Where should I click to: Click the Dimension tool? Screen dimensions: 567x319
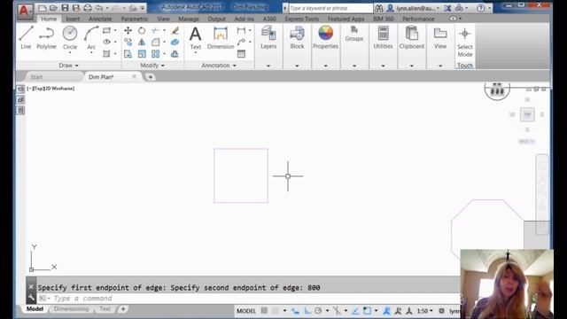tap(221, 37)
